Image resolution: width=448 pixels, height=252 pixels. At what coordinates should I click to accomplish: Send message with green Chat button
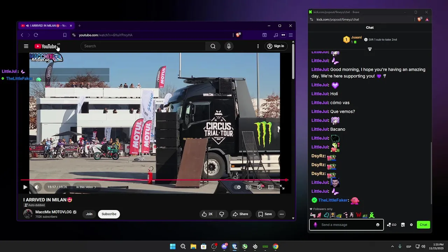[x=423, y=225]
